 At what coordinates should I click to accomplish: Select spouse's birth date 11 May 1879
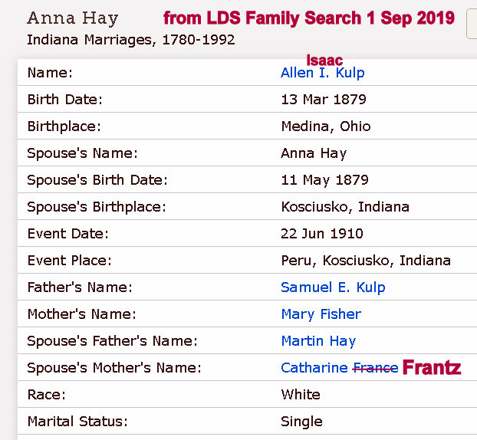324,180
